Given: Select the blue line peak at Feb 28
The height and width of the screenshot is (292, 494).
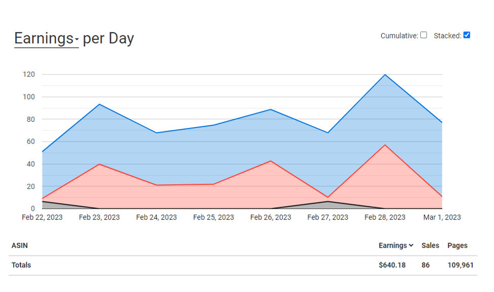Looking at the screenshot, I should 385,75.
